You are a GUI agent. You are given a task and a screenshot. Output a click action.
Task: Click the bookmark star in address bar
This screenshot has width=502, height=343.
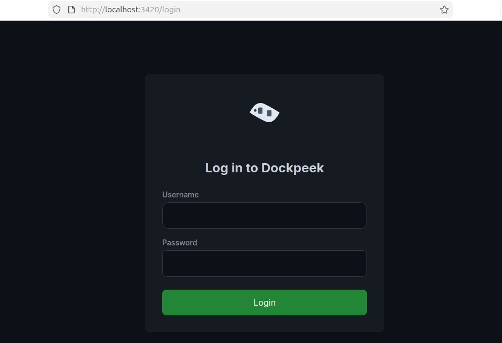click(x=444, y=10)
